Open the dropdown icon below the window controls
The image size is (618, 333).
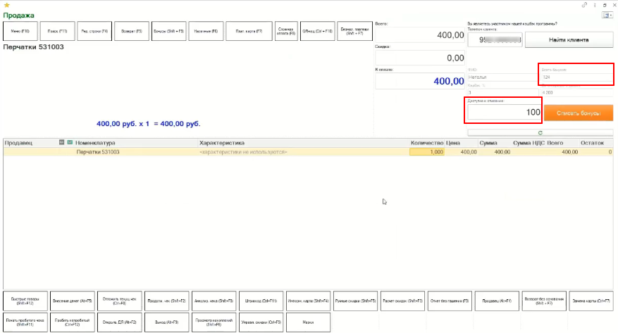click(x=607, y=15)
